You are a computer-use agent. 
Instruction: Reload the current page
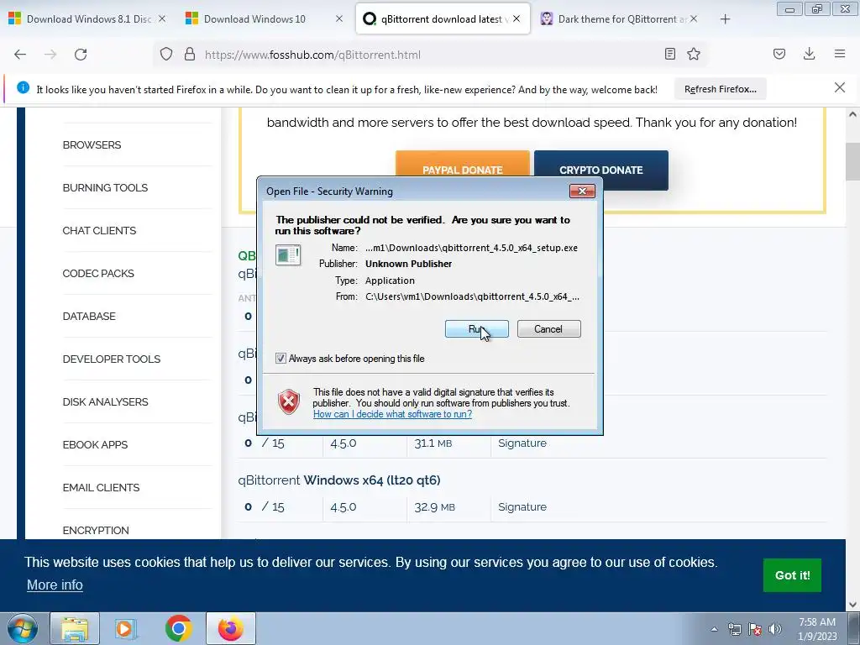click(x=81, y=55)
